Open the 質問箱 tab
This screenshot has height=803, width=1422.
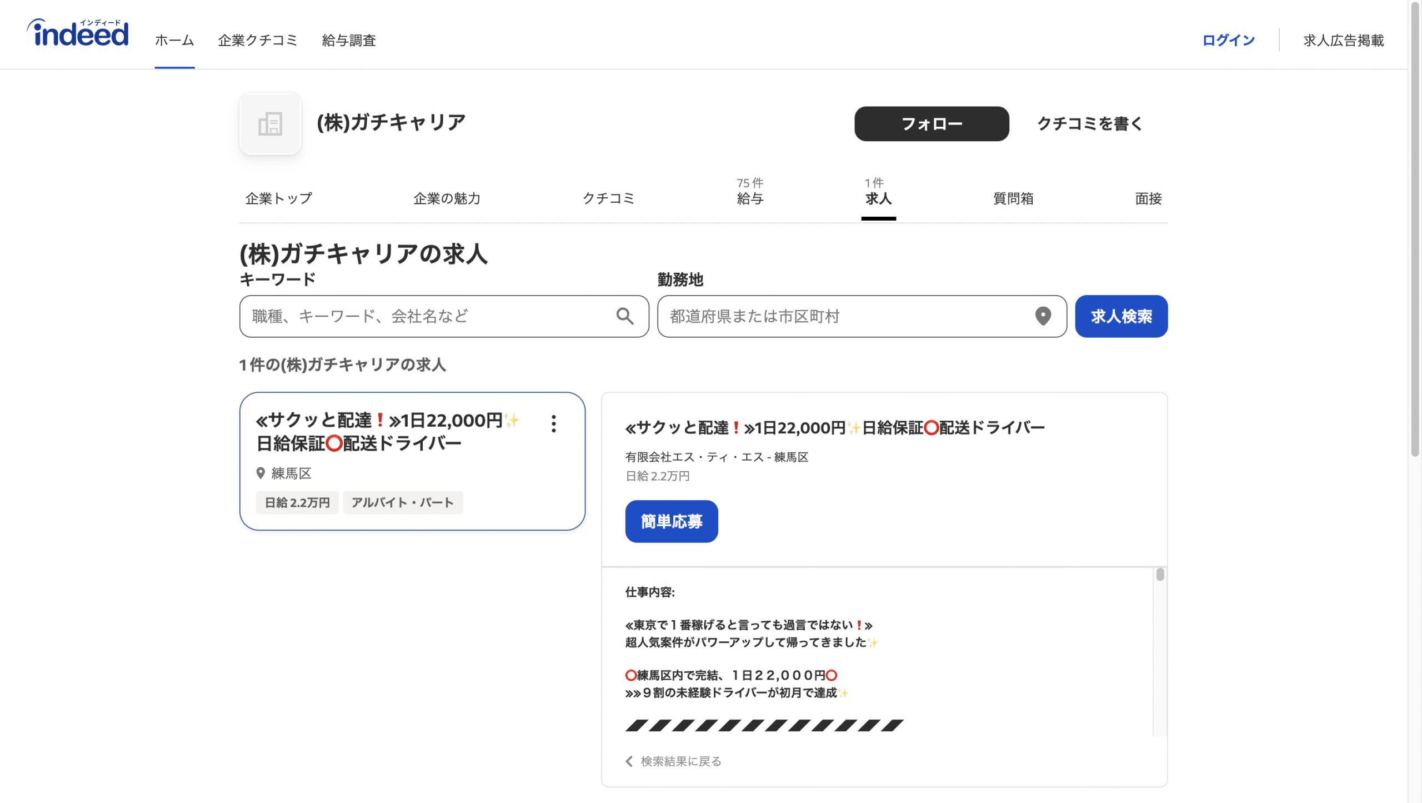tap(1012, 198)
